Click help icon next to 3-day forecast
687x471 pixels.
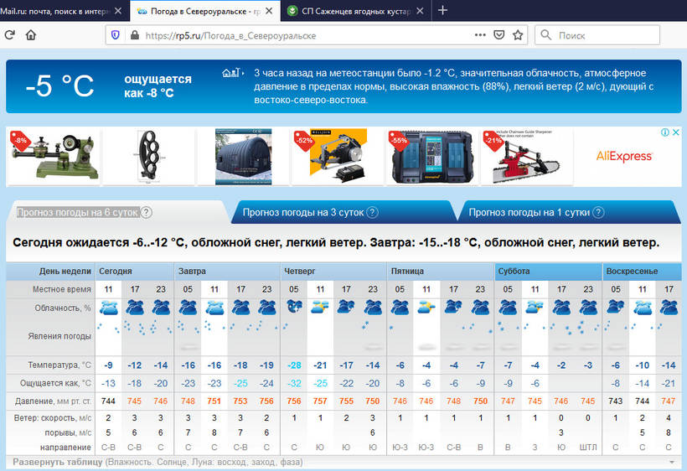[373, 213]
